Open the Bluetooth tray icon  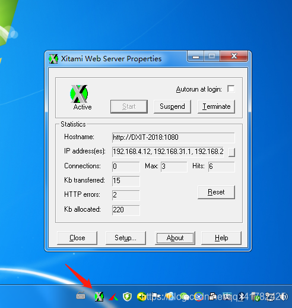click(x=242, y=297)
